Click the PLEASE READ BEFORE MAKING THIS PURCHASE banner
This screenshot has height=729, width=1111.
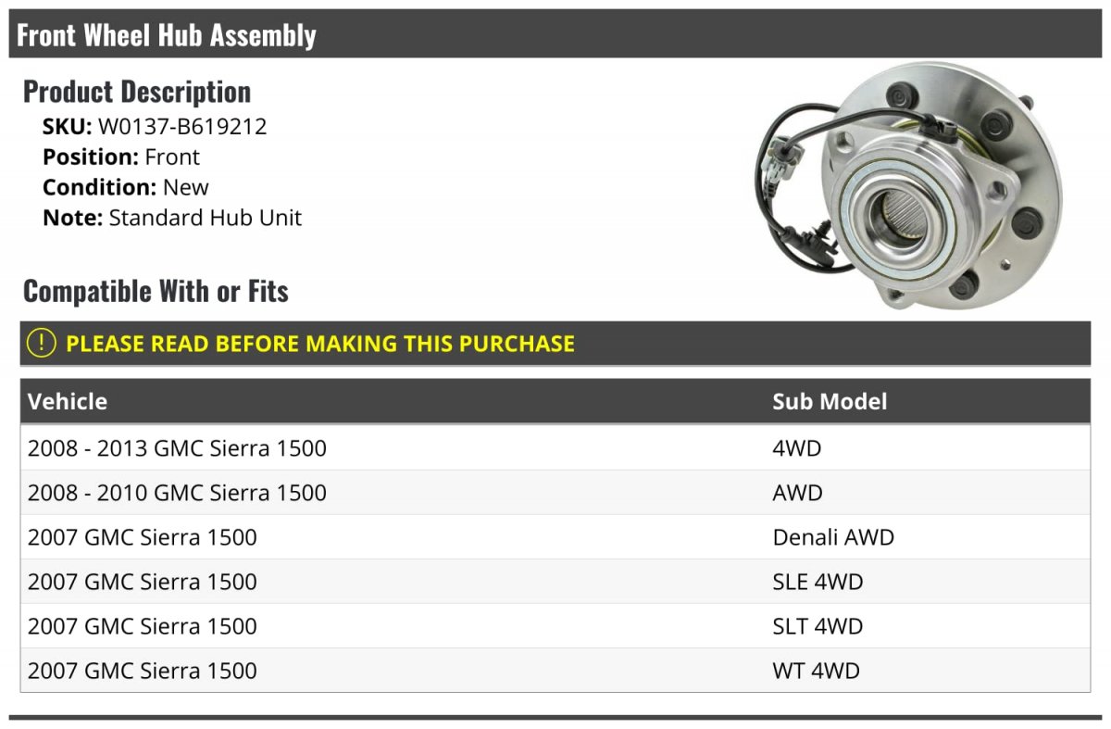555,343
